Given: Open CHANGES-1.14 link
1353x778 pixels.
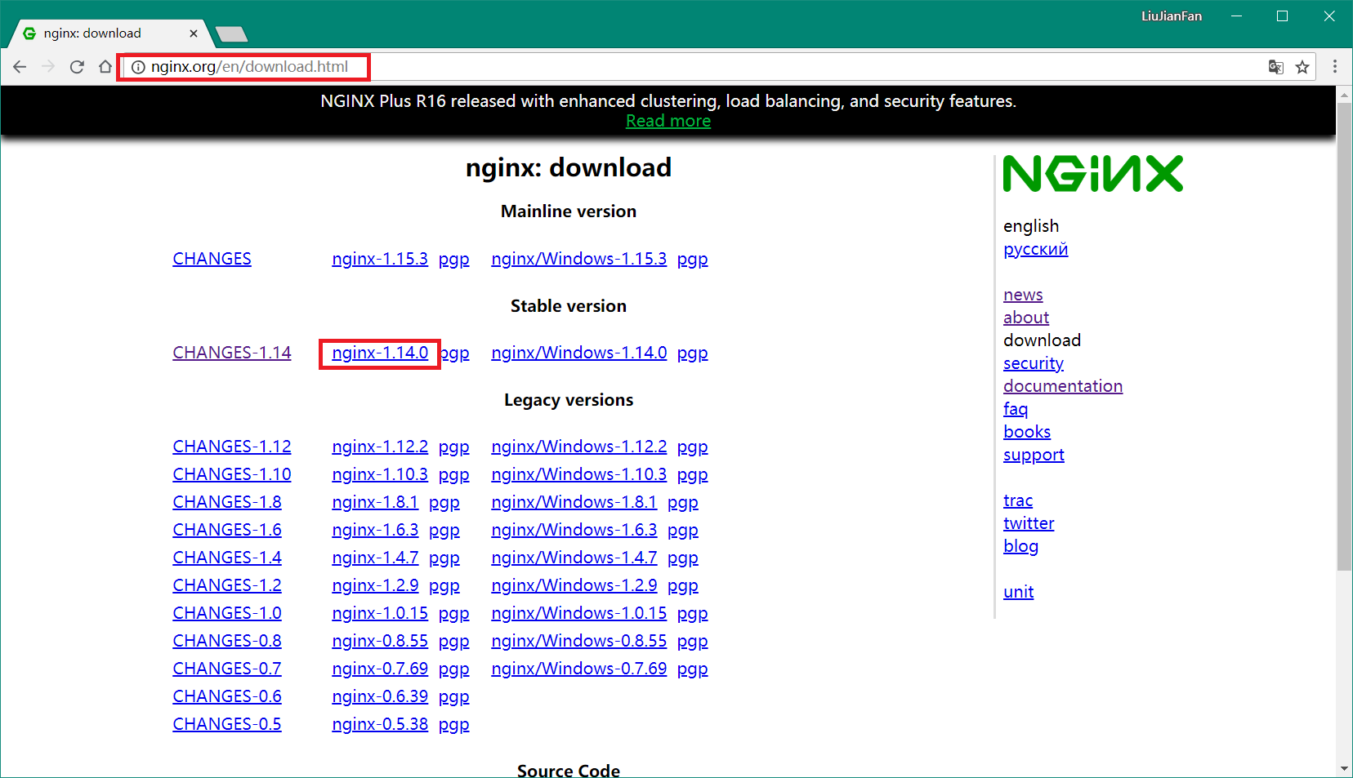Looking at the screenshot, I should tap(232, 353).
